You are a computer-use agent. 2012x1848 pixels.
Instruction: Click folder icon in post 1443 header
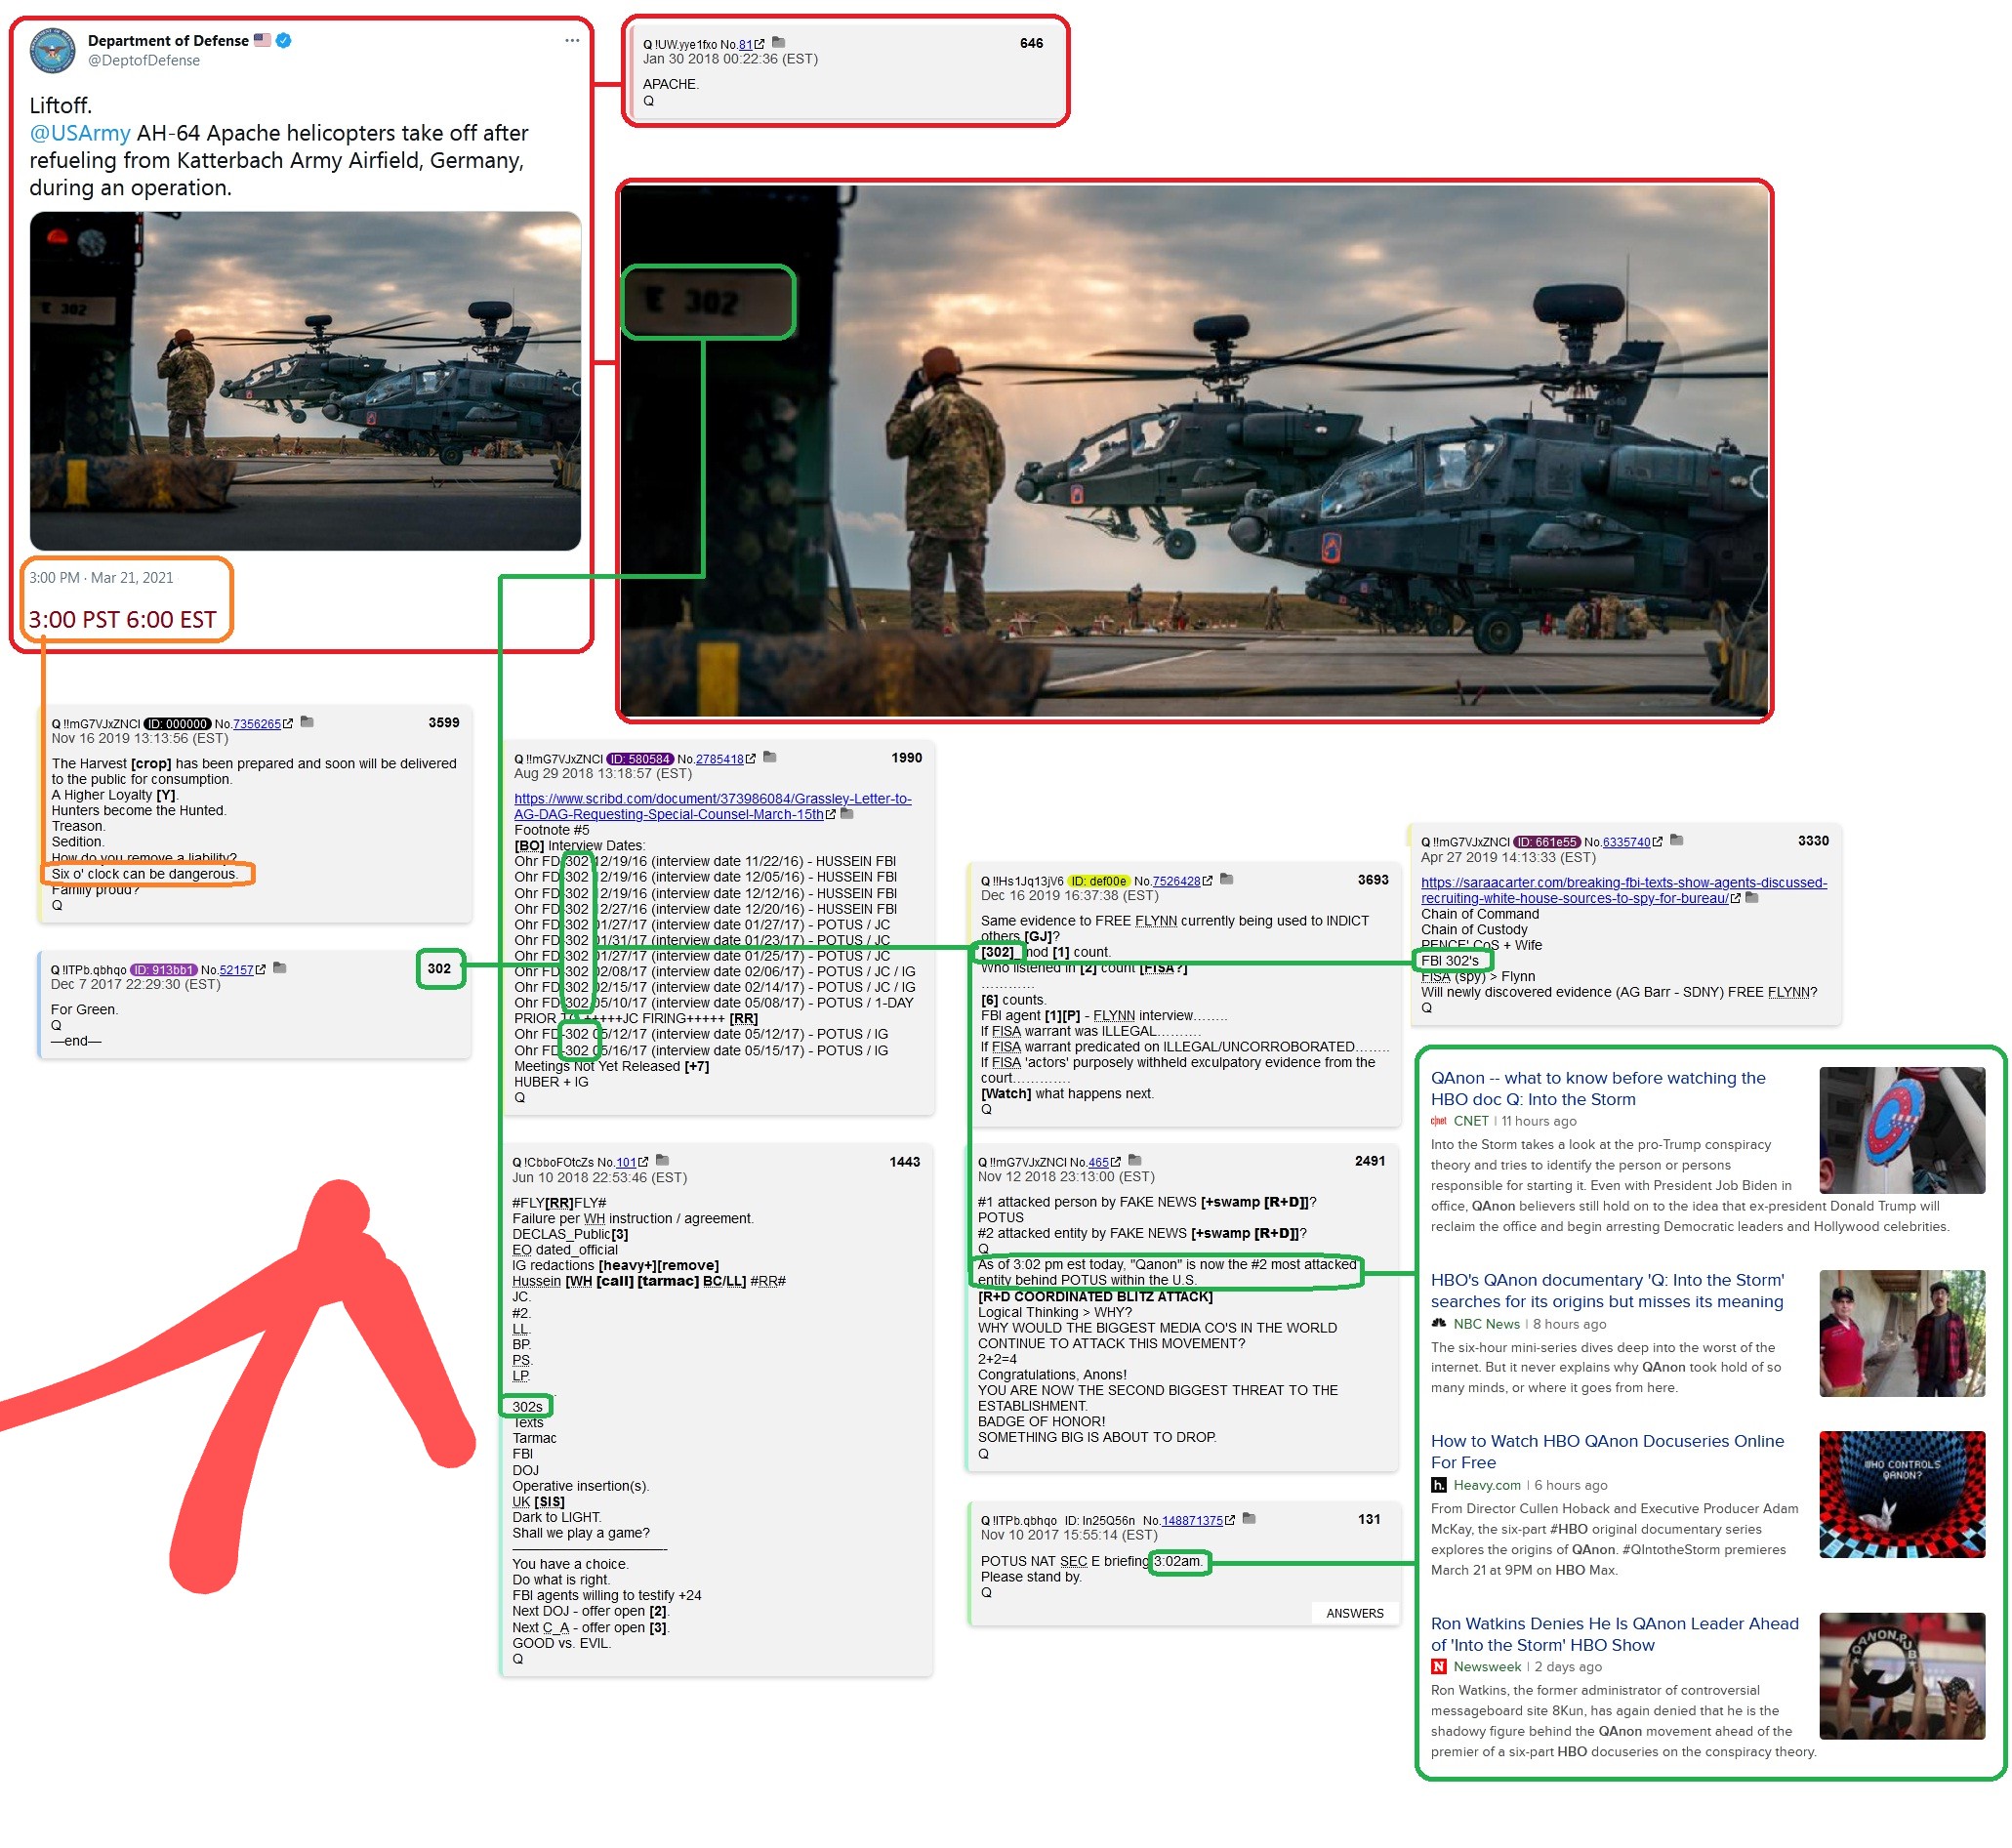(662, 1161)
